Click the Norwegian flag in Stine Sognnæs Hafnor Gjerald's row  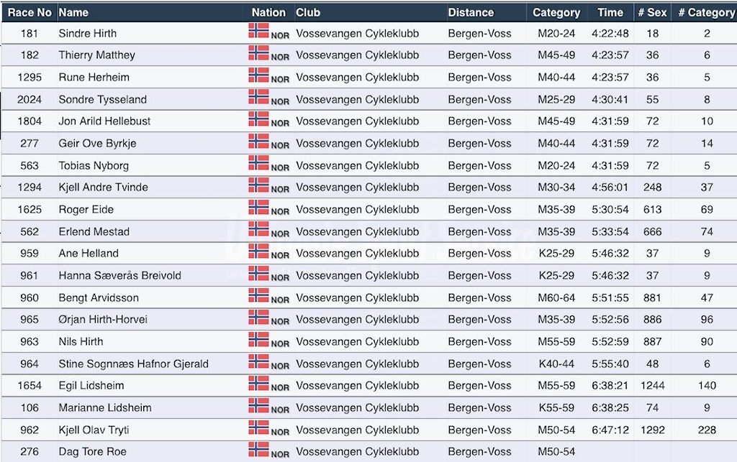[258, 361]
